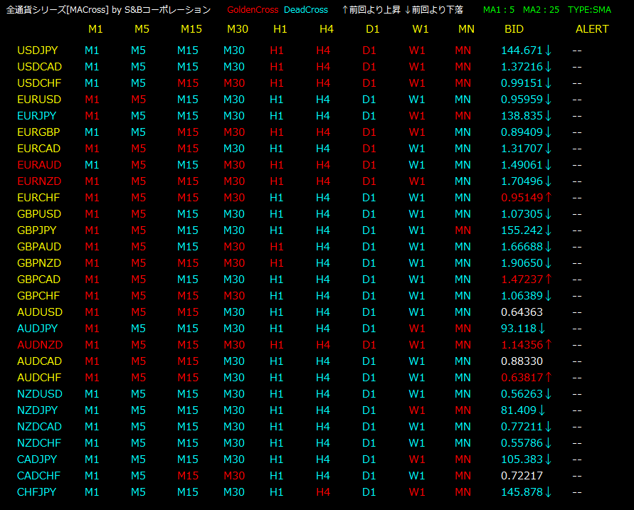
Task: Select the USDCAD symbol row label
Action: (39, 67)
